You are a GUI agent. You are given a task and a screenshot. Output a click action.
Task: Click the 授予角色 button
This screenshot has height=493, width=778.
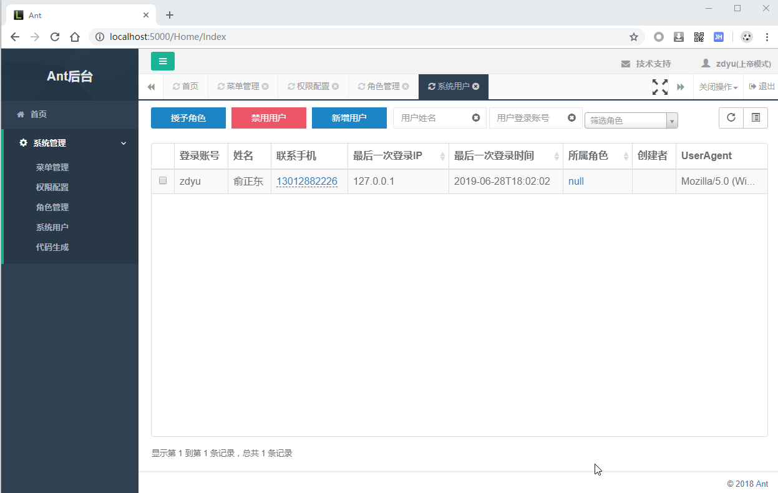tap(188, 118)
